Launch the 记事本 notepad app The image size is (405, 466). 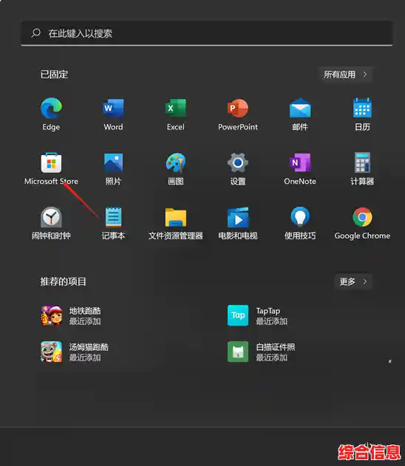(x=113, y=223)
